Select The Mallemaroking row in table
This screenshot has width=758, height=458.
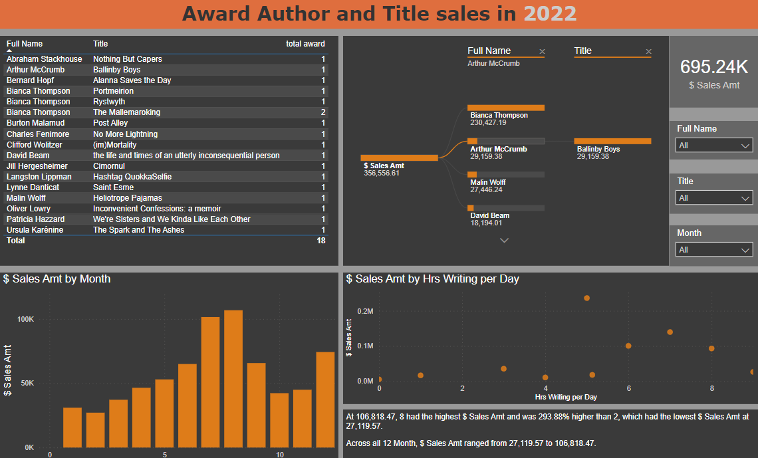(x=126, y=112)
